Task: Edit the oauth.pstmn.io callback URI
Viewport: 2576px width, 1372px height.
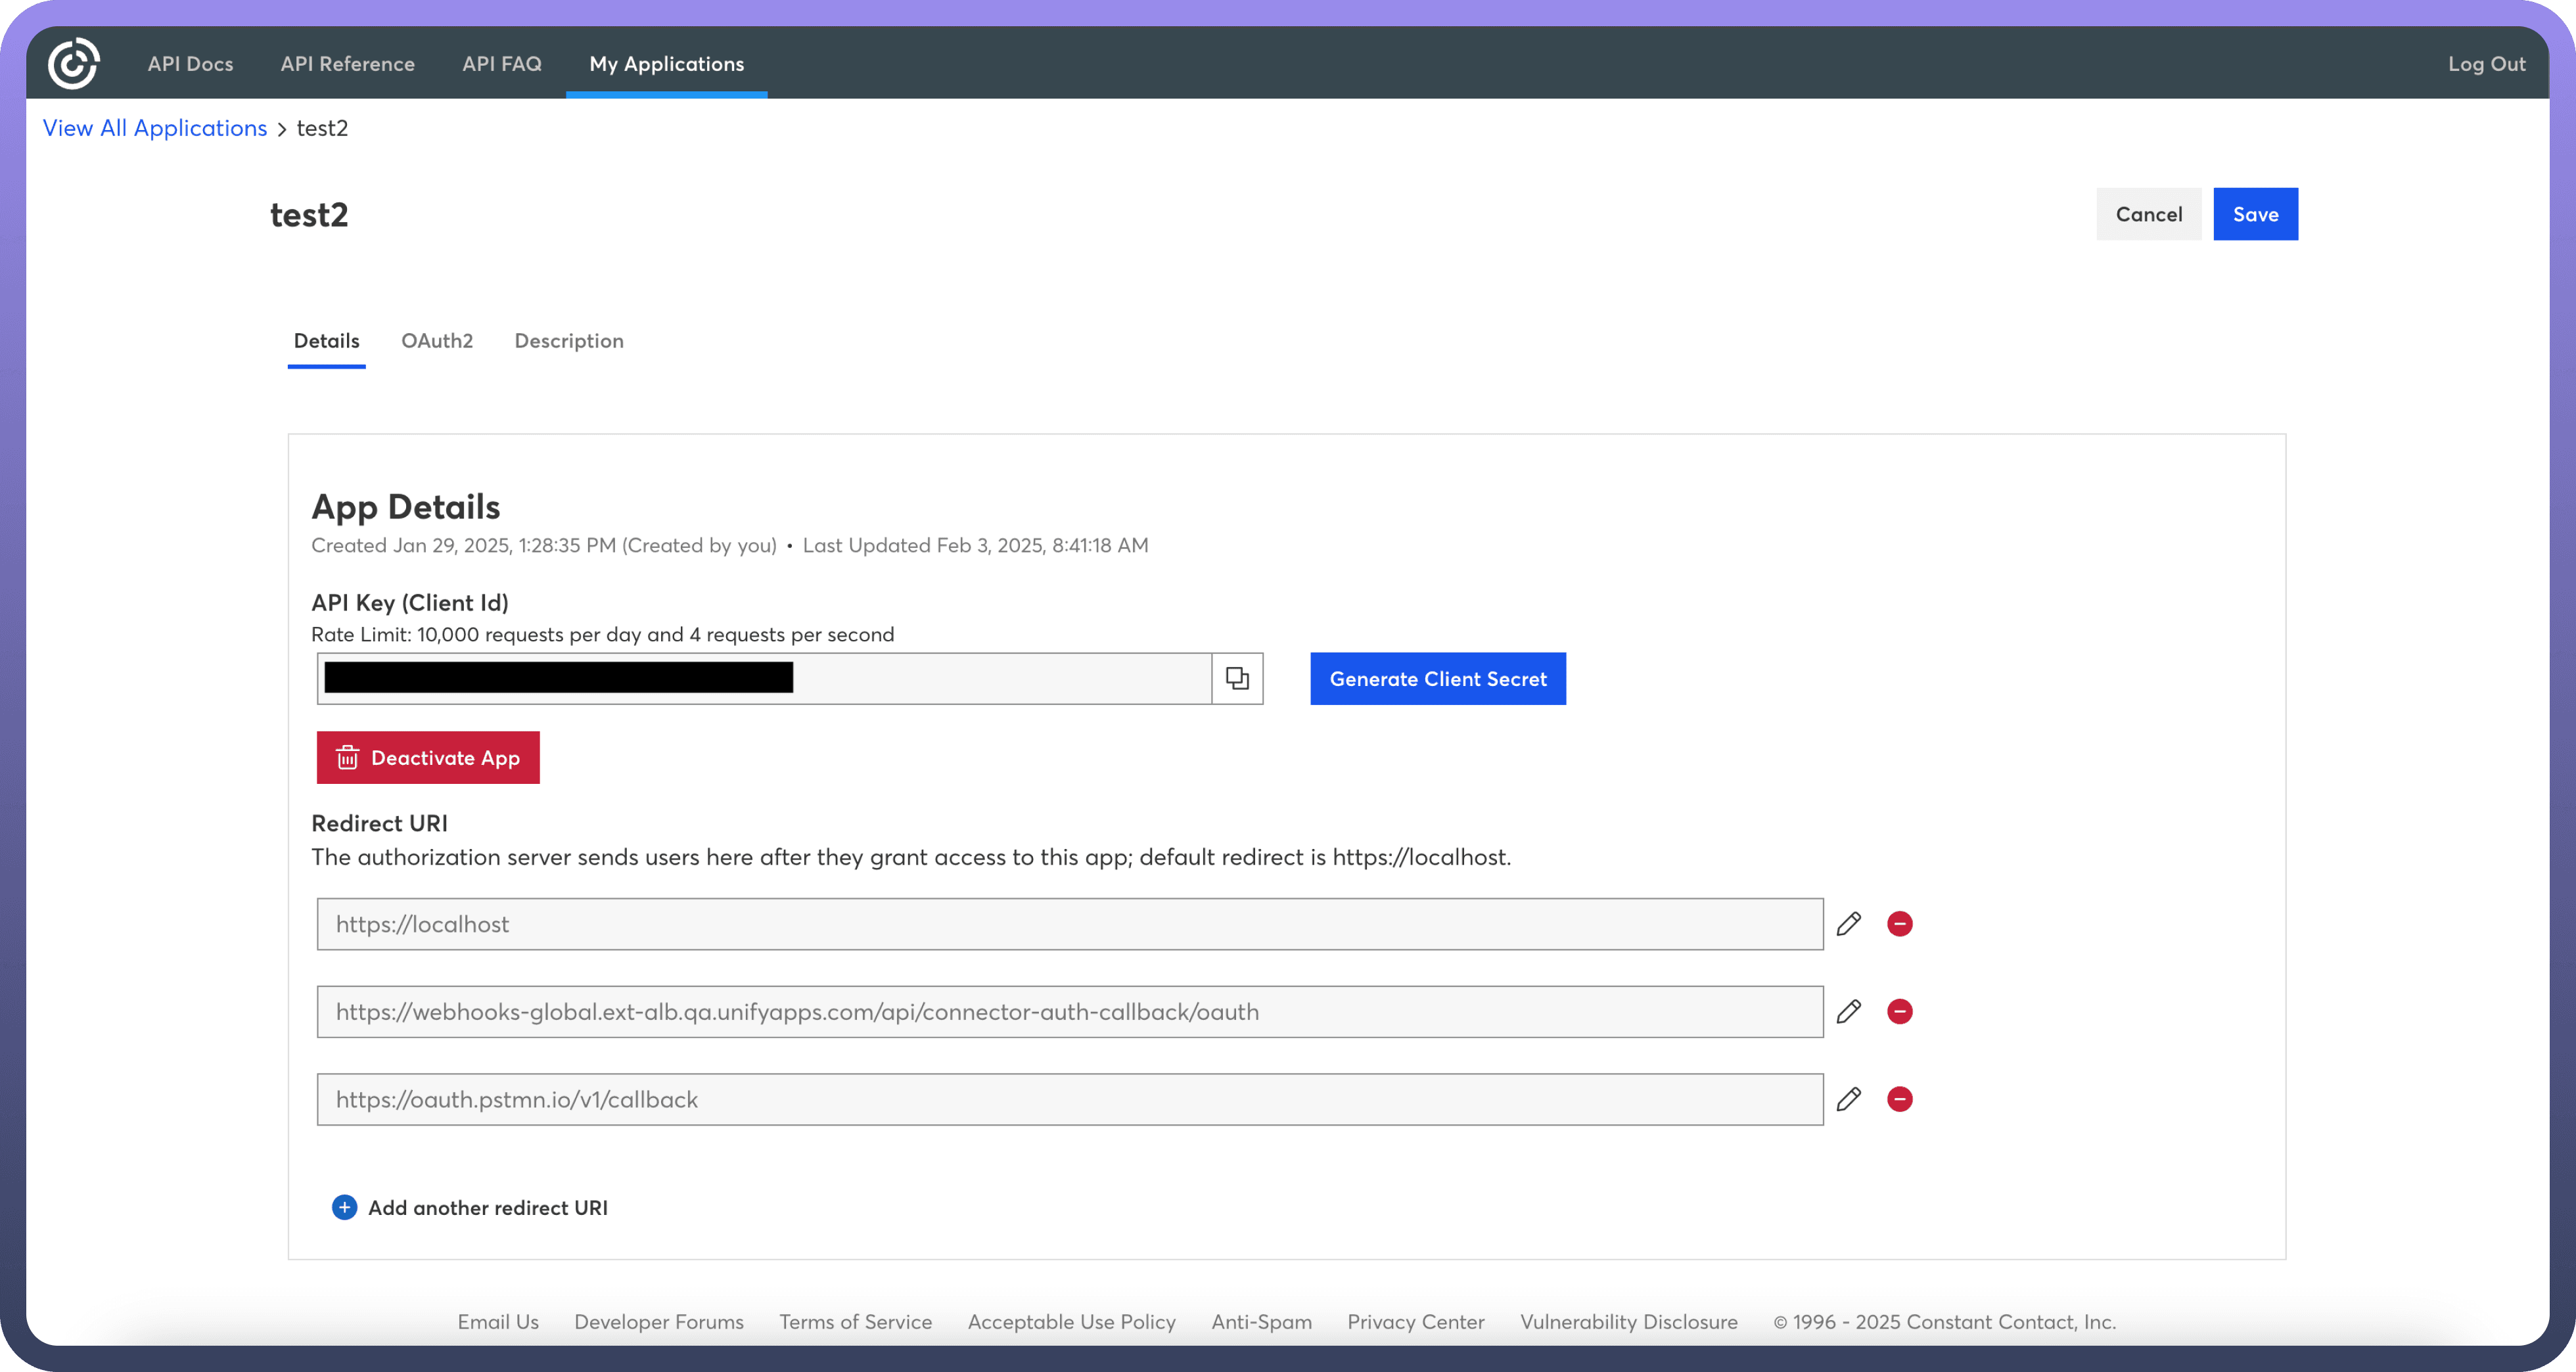Action: tap(1849, 1100)
